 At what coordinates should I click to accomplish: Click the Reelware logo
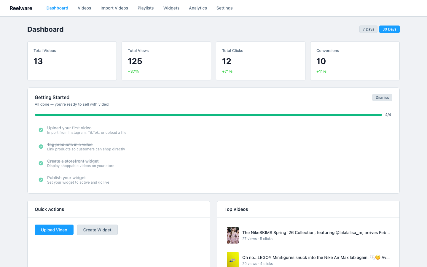(21, 8)
